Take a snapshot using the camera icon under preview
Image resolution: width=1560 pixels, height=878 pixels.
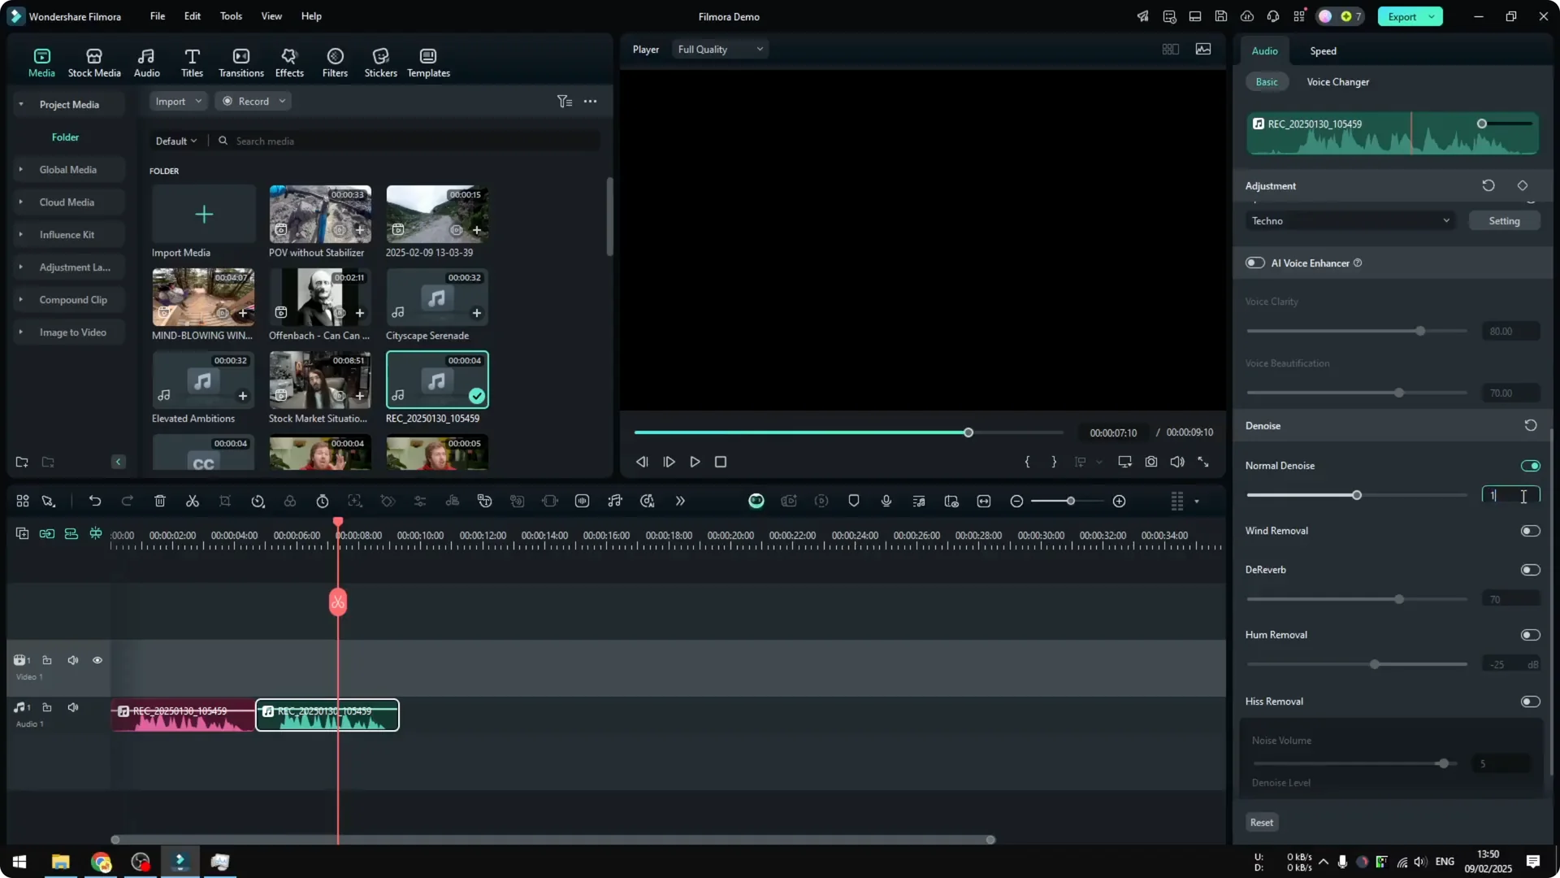pos(1150,462)
